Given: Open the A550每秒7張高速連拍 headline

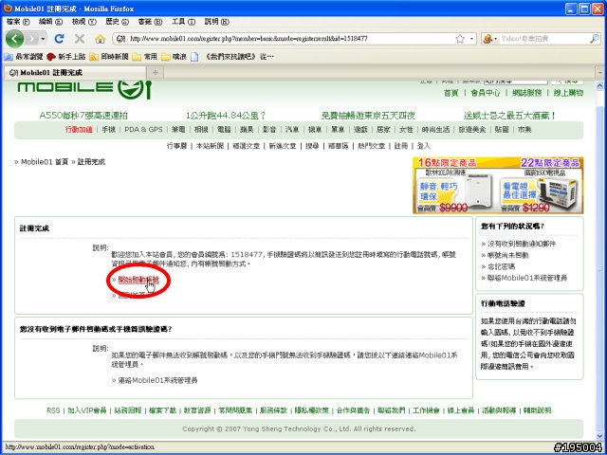Looking at the screenshot, I should 83,116.
